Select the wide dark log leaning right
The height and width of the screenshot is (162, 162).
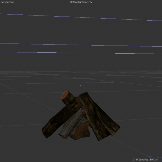tap(101, 114)
